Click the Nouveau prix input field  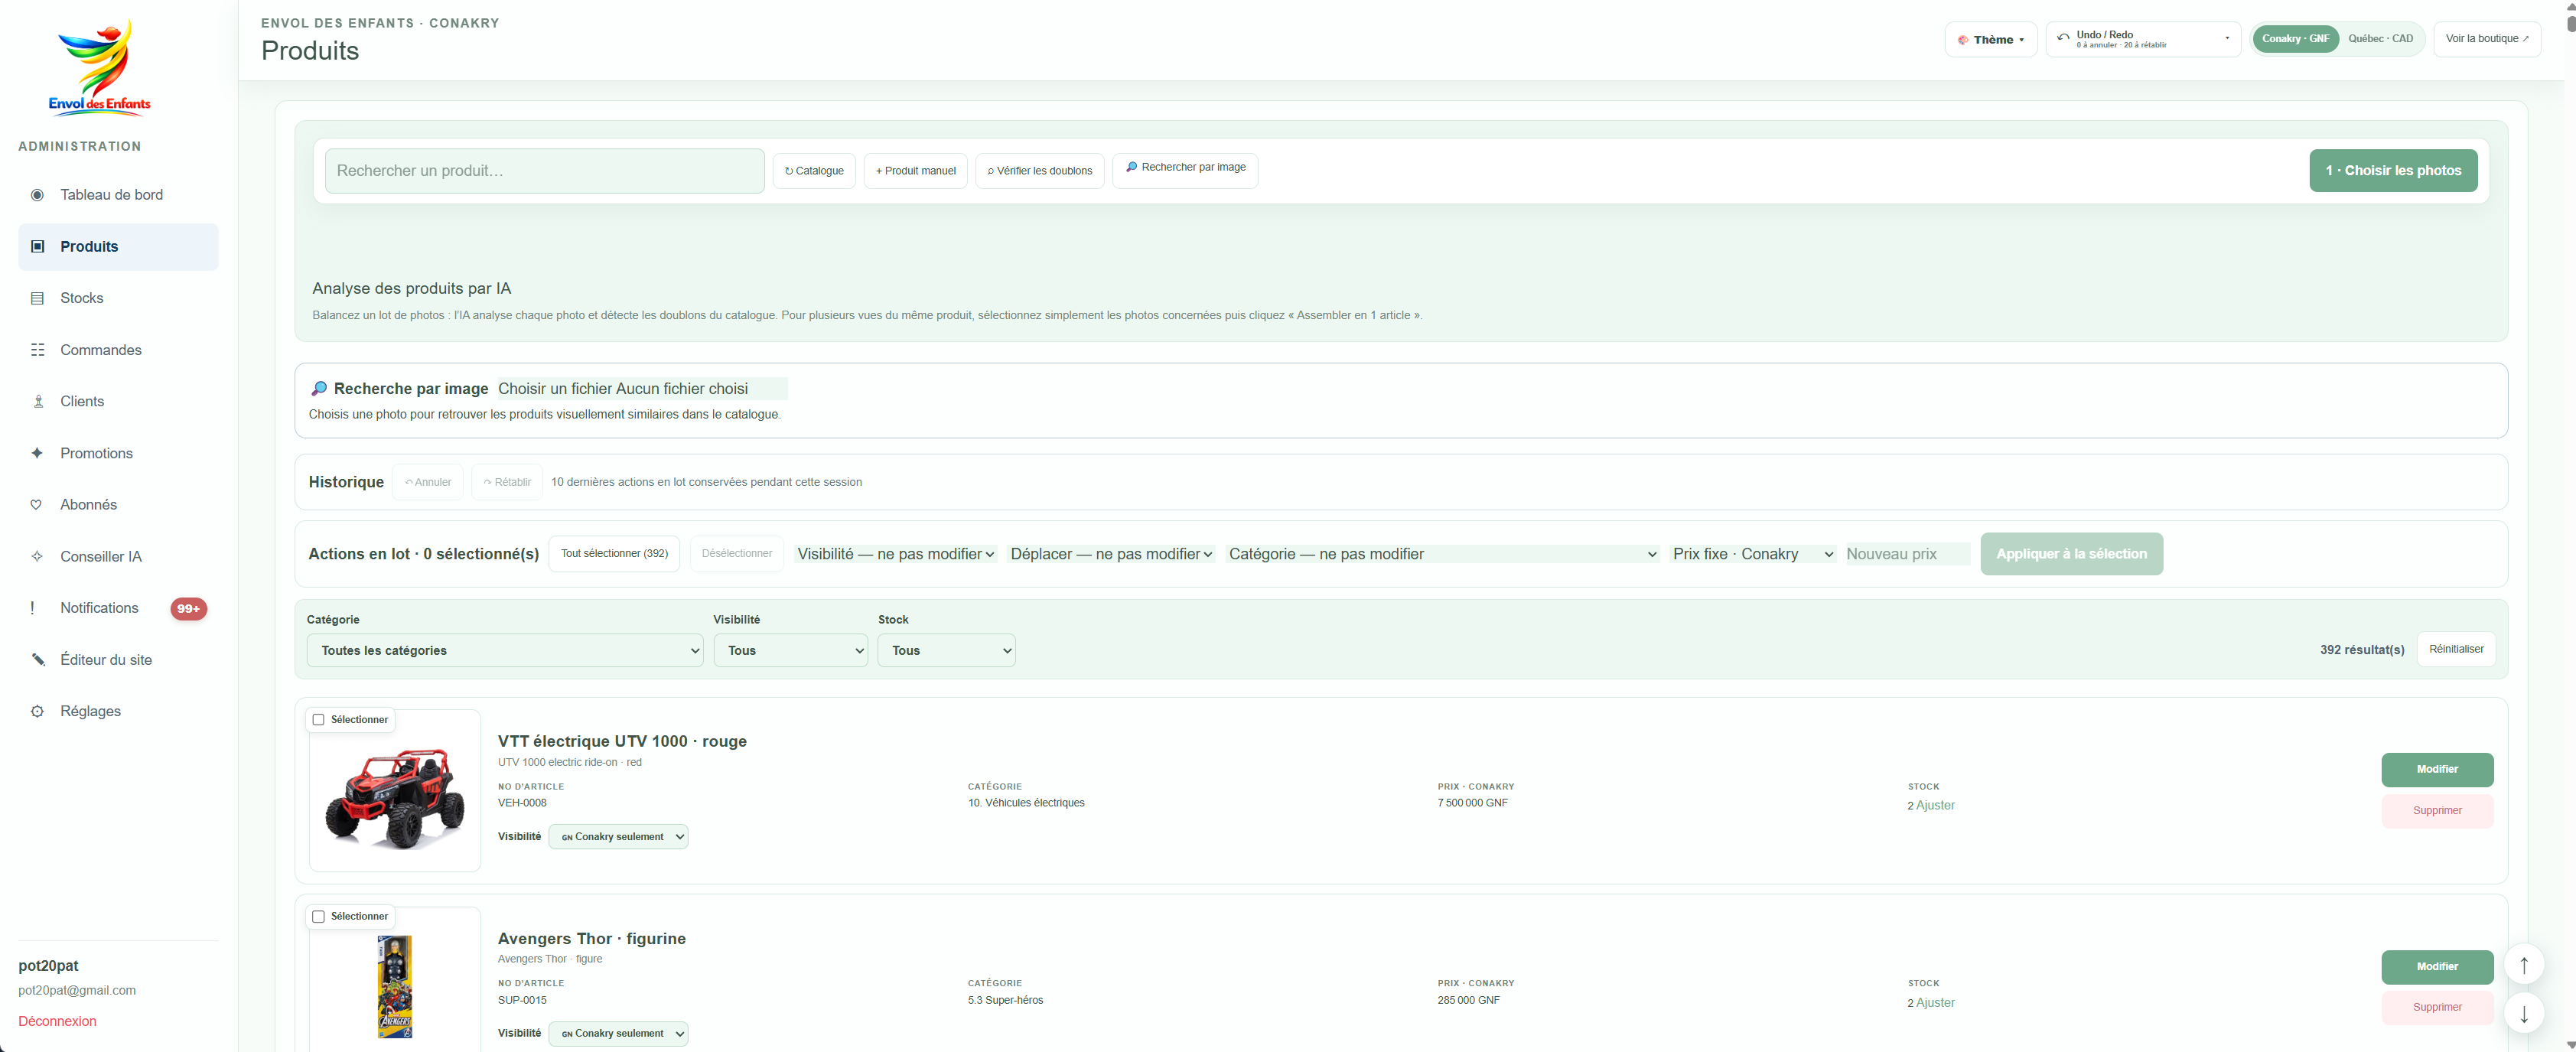click(x=1907, y=554)
